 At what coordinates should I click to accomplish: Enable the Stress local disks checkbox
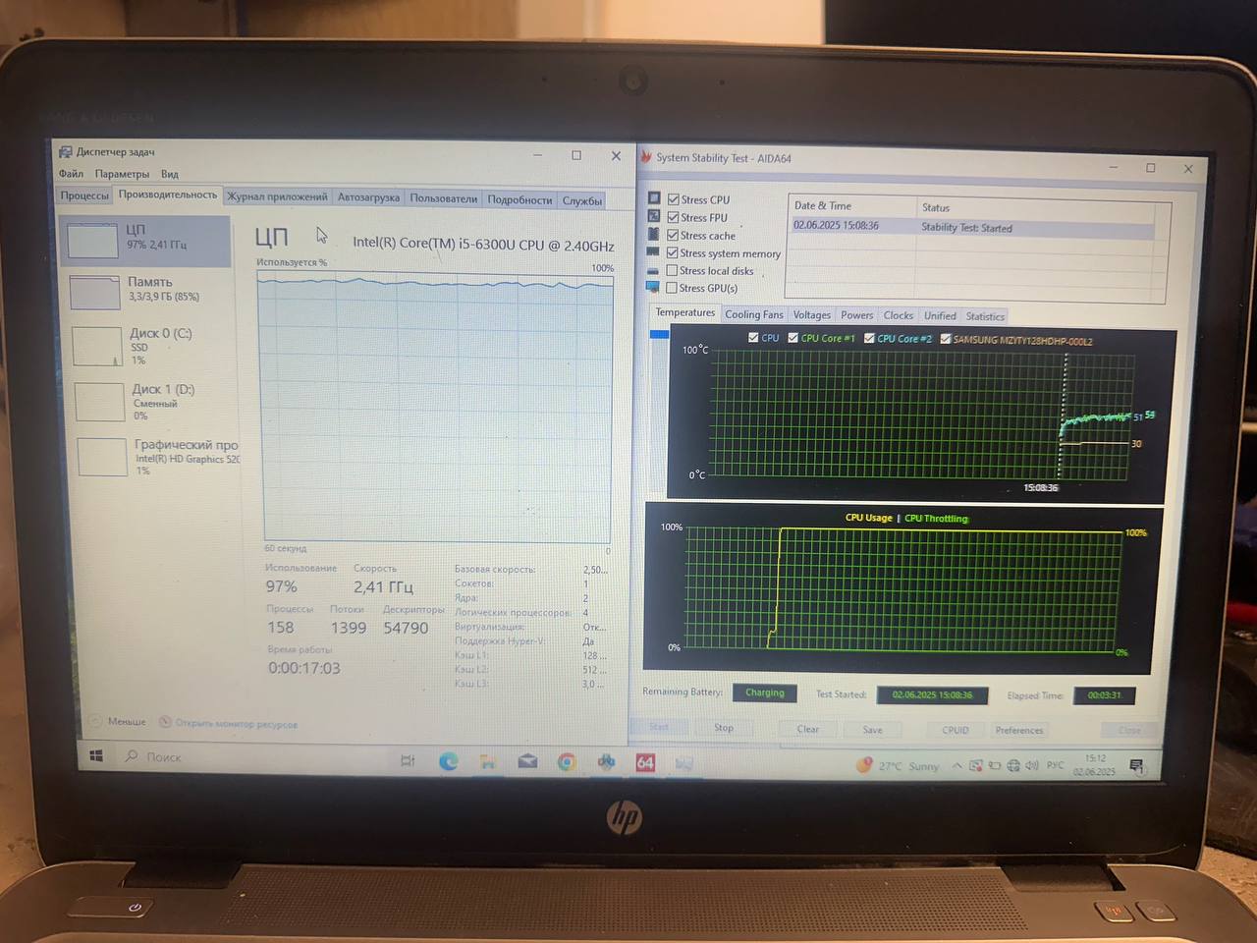673,270
